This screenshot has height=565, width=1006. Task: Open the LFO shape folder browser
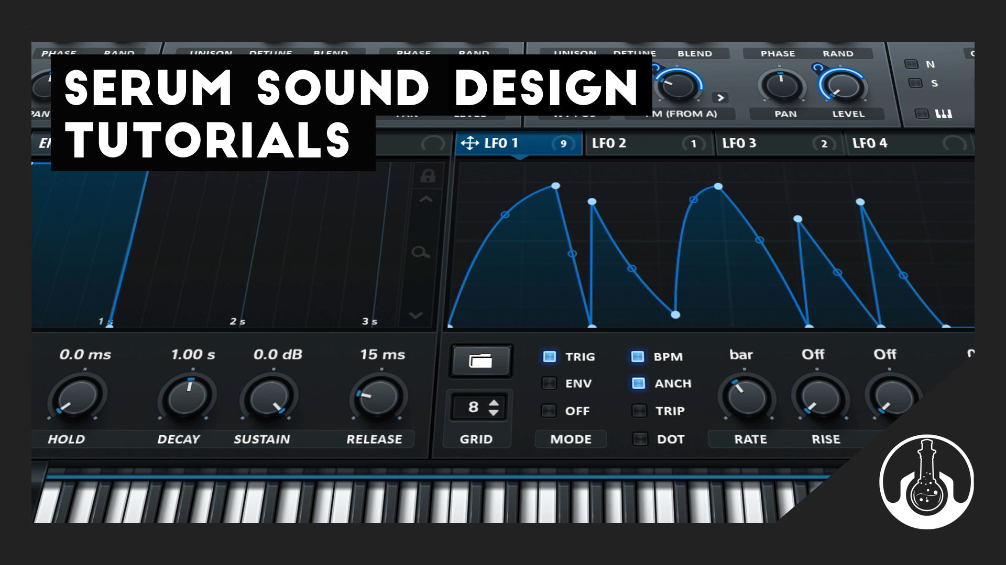click(480, 360)
